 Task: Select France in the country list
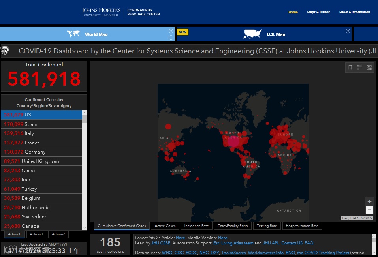coord(41,143)
